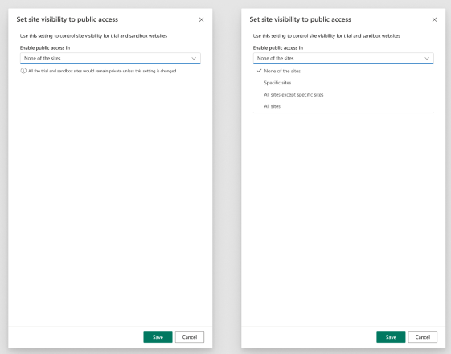This screenshot has height=354, width=451.
Task: Click the left 'Enable public access in' label
Action: 45,47
